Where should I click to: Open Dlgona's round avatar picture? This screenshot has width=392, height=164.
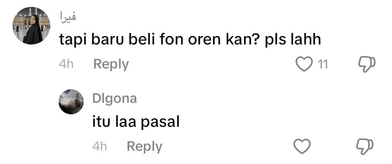71,102
